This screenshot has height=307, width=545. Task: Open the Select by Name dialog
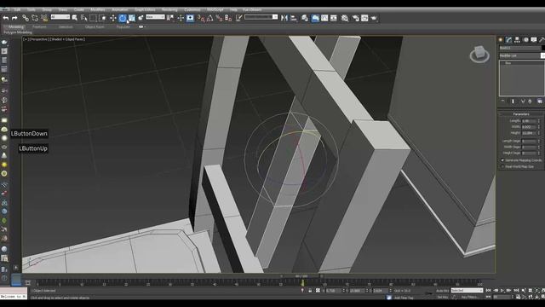pos(83,18)
